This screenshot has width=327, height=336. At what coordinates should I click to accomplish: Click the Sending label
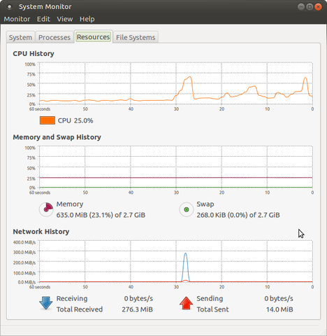(210, 298)
